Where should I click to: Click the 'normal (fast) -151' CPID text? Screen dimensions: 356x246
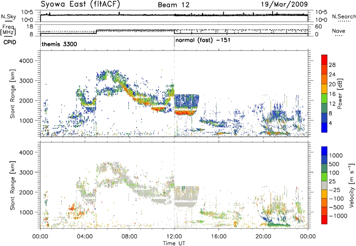[x=203, y=40]
